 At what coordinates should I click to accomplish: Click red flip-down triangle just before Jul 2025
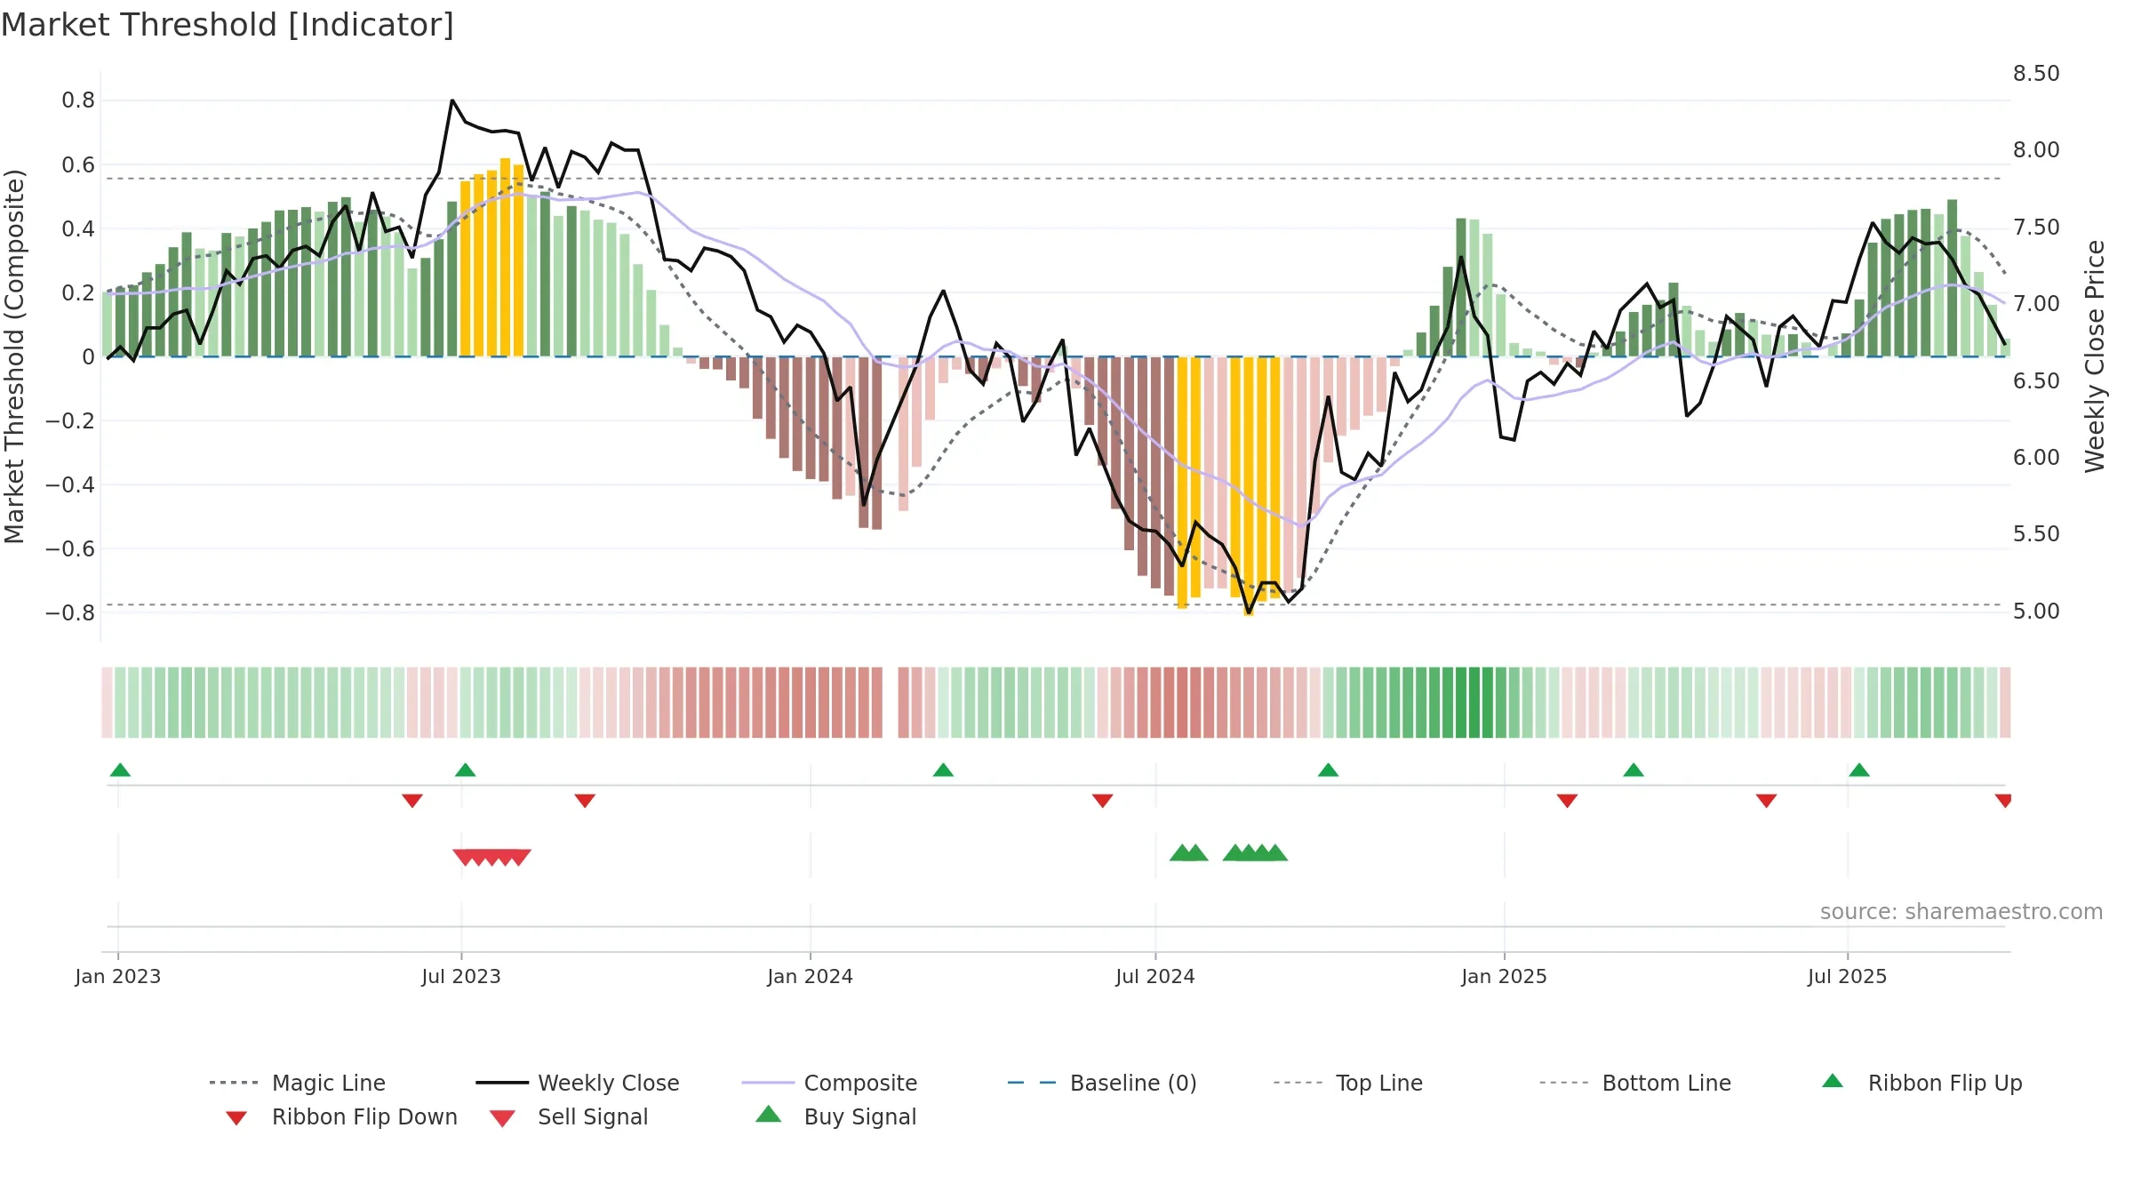point(1766,801)
